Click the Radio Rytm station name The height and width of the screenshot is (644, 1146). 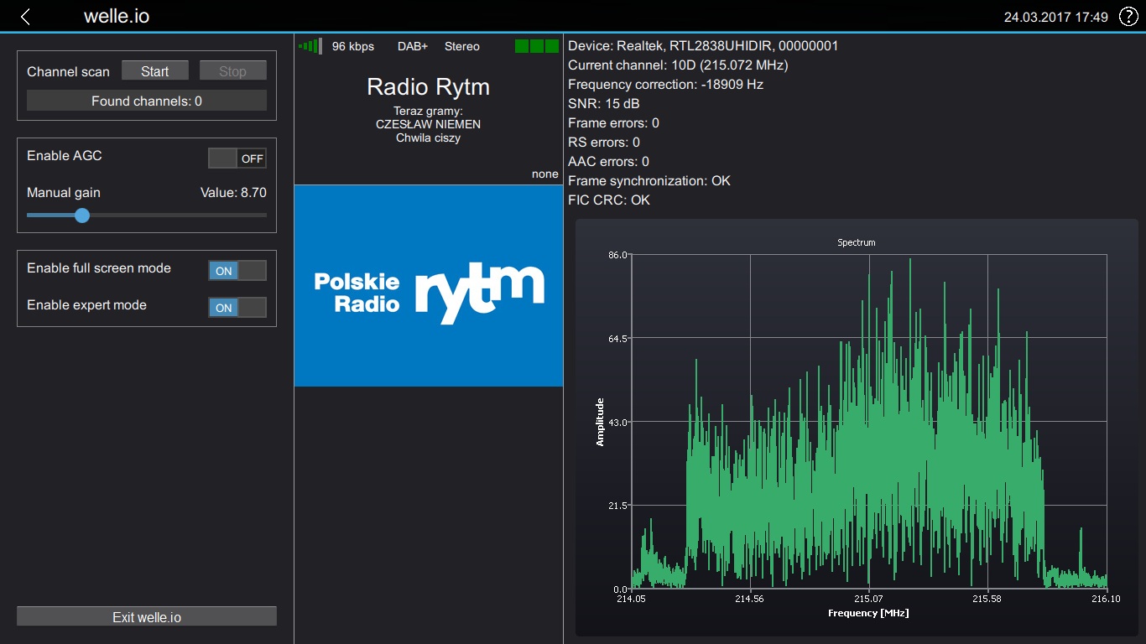tap(429, 87)
